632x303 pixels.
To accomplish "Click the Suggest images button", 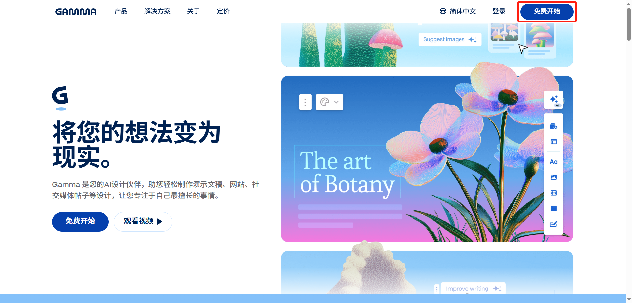I will pos(450,39).
